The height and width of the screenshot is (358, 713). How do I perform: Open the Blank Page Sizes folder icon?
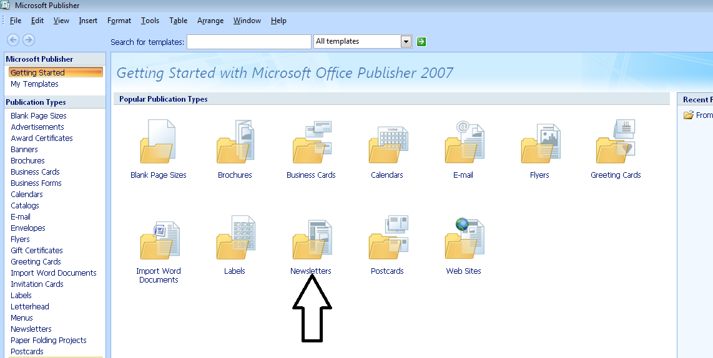click(158, 142)
